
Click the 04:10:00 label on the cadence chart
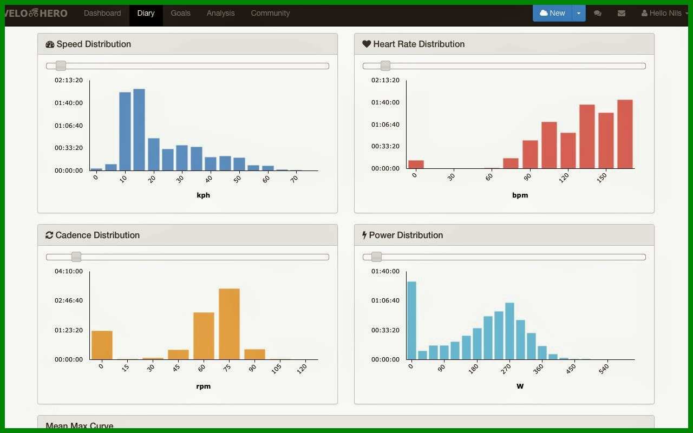(69, 271)
